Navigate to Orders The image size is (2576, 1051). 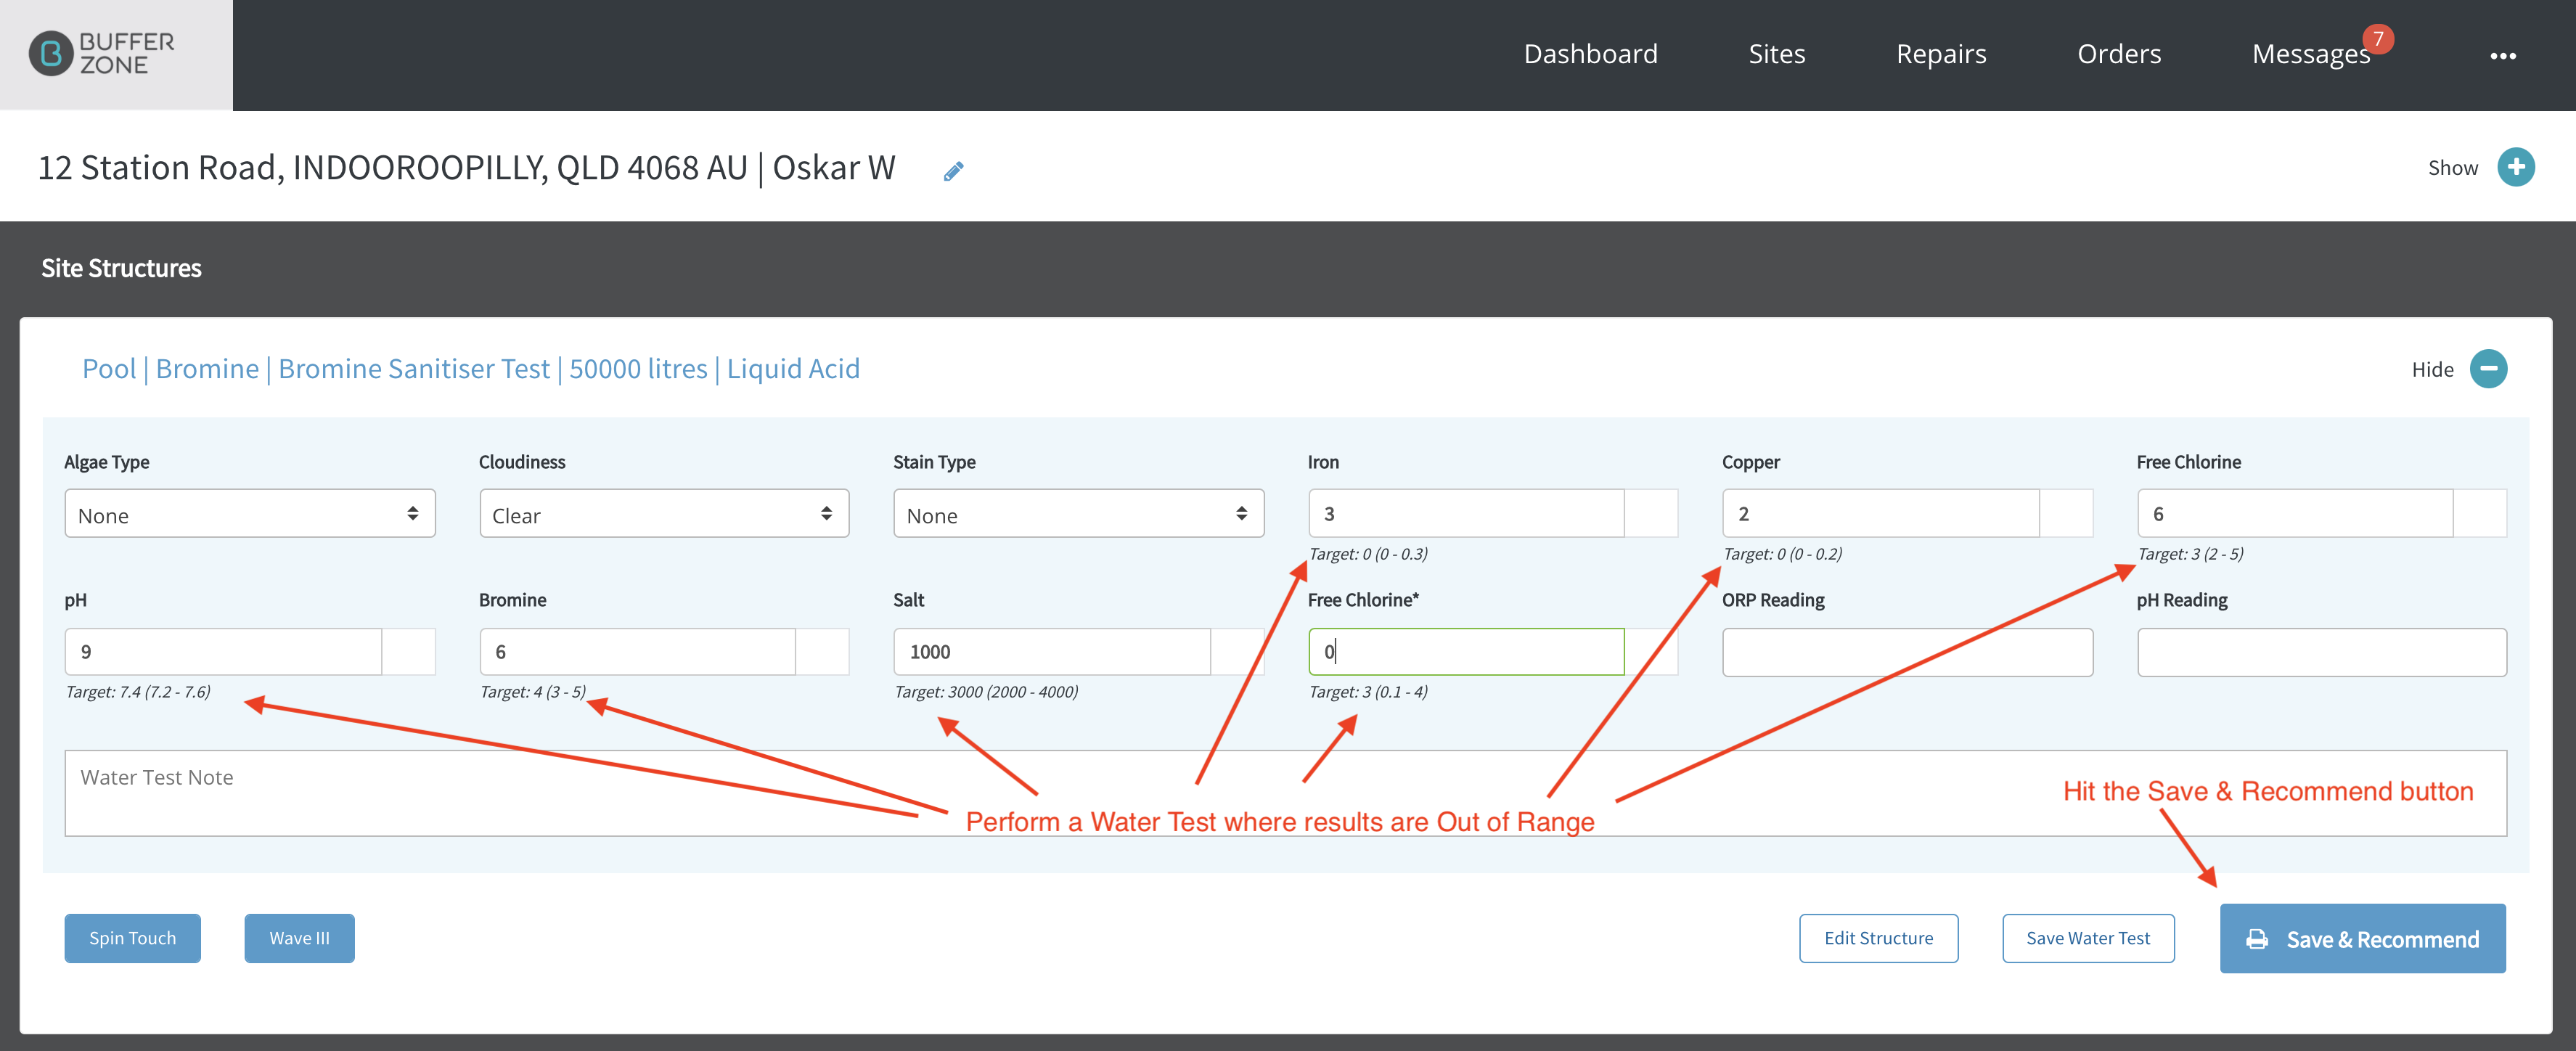tap(2119, 54)
